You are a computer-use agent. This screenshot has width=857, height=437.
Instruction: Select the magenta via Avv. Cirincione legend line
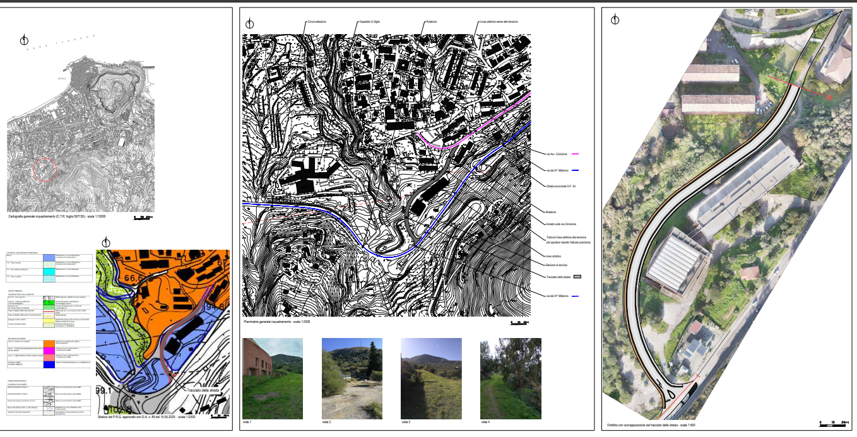574,154
